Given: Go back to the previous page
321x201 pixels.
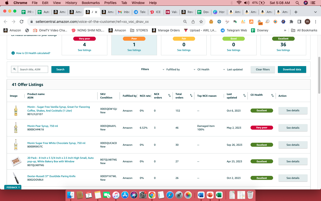Looking at the screenshot, I should [6, 22].
